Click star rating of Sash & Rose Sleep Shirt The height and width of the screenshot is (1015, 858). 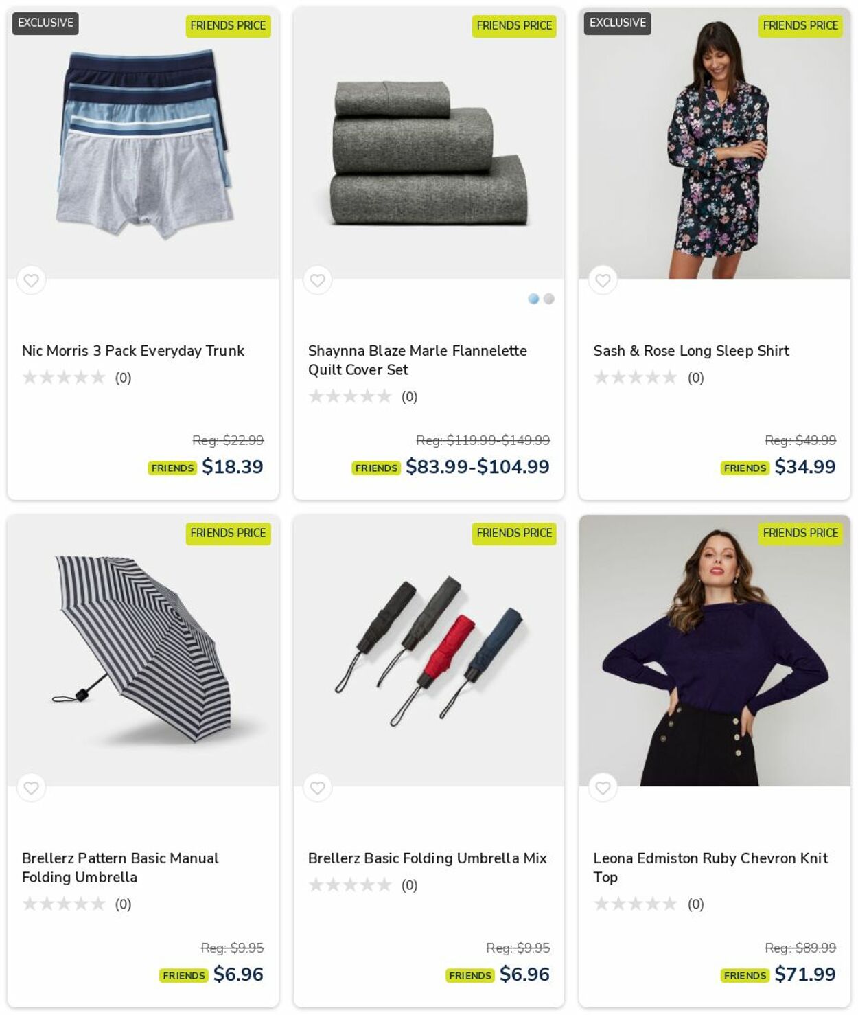(x=636, y=378)
